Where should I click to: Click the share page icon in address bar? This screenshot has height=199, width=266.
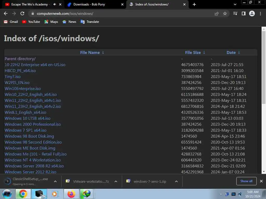(x=216, y=14)
